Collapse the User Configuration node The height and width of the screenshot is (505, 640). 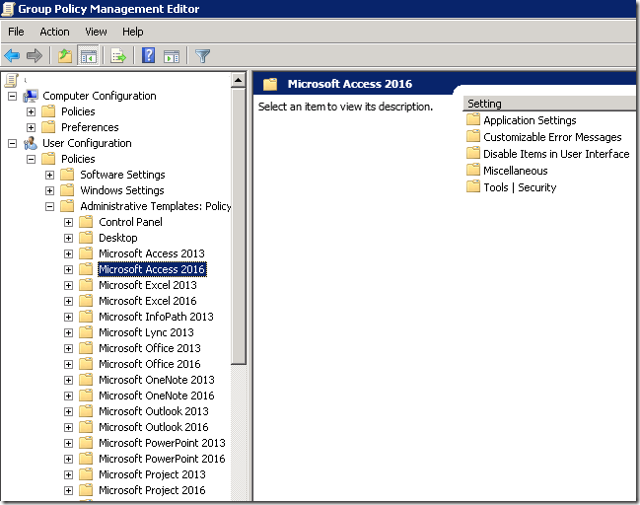pyautogui.click(x=12, y=144)
